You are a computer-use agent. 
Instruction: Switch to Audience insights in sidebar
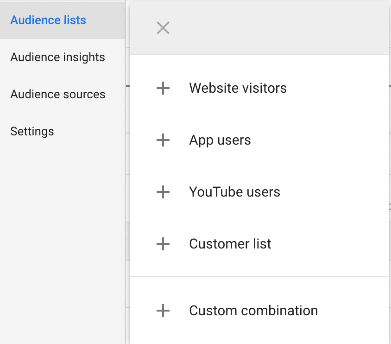point(57,57)
